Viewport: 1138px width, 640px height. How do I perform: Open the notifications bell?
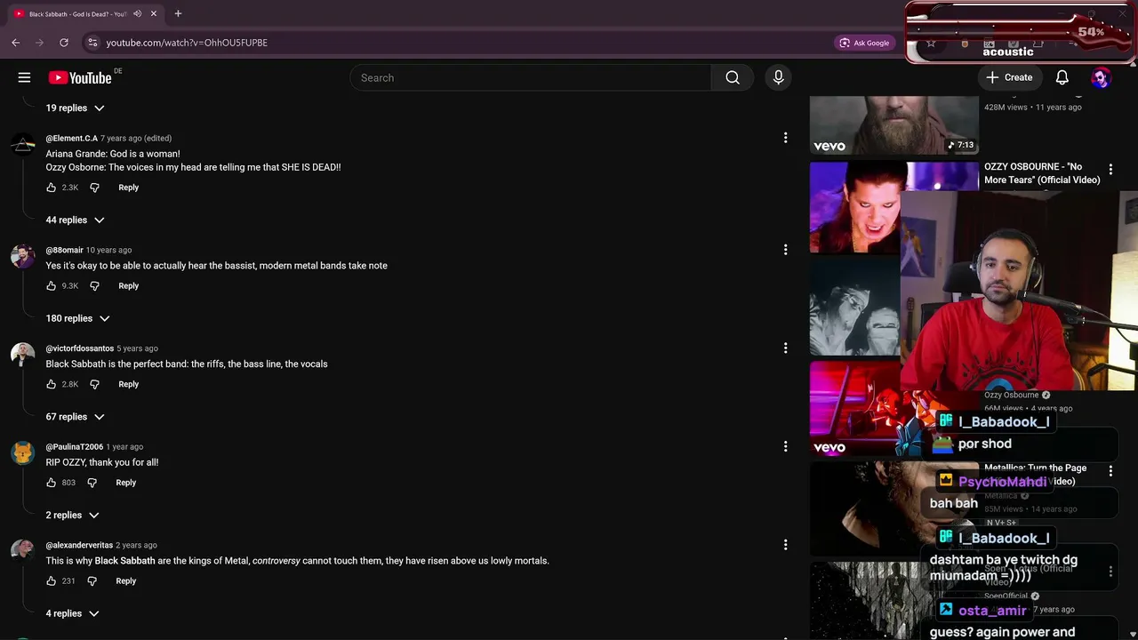[1062, 77]
